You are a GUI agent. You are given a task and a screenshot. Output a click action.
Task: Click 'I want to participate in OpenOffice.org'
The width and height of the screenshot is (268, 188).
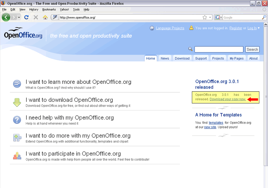[x=73, y=154]
